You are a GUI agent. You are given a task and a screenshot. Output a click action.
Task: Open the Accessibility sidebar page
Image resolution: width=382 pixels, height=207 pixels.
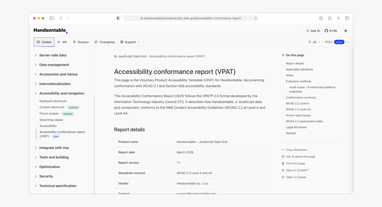48,126
